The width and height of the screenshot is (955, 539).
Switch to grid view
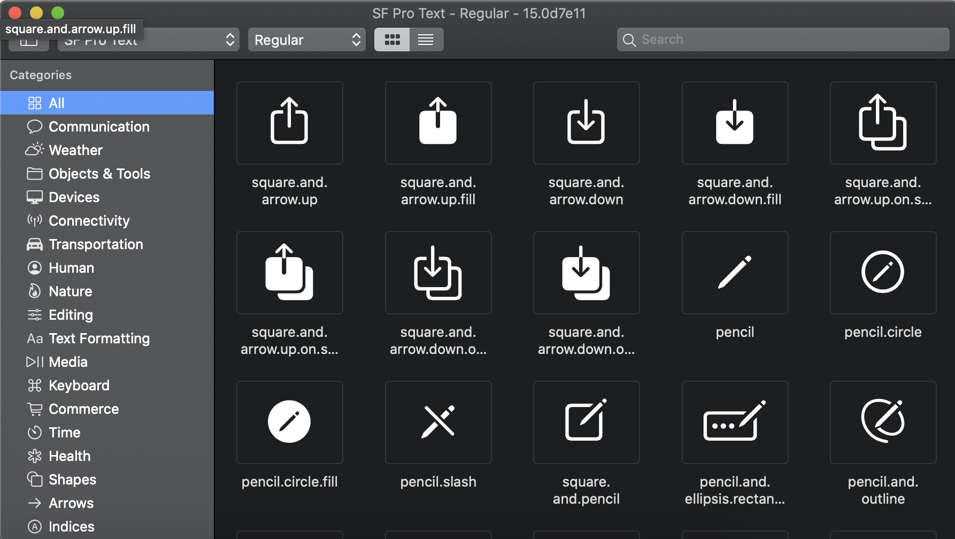[x=392, y=40]
